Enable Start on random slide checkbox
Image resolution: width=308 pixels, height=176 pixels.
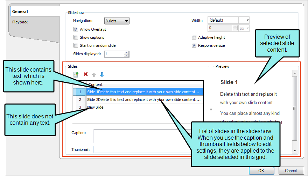[x=76, y=45]
